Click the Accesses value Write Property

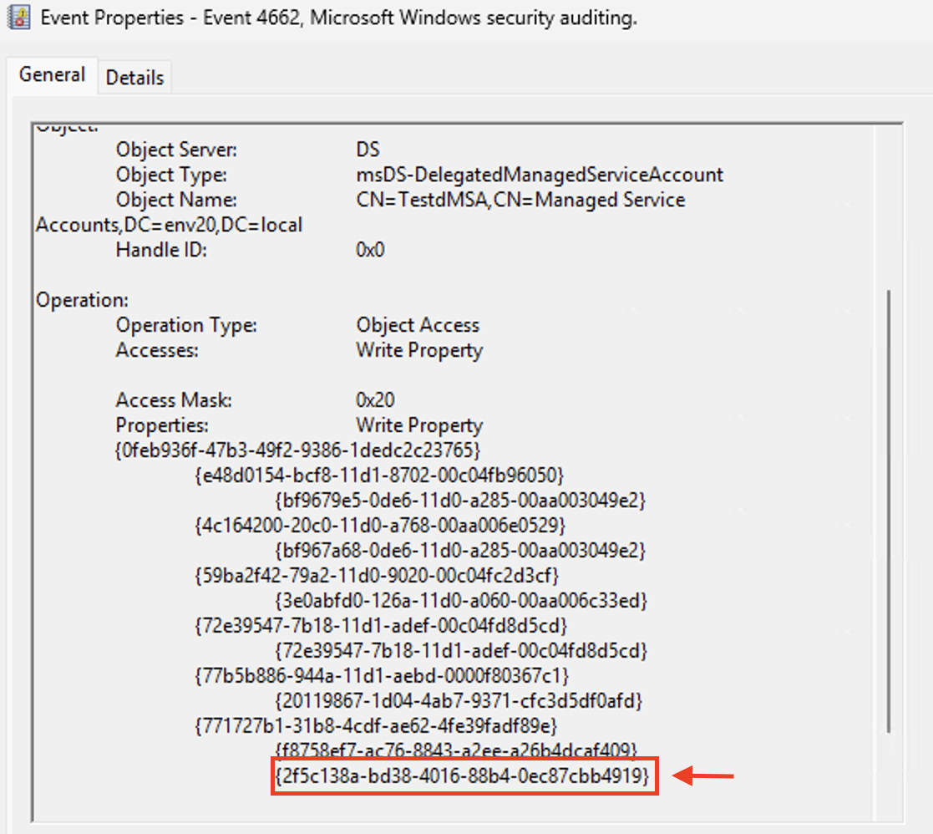[x=419, y=350]
